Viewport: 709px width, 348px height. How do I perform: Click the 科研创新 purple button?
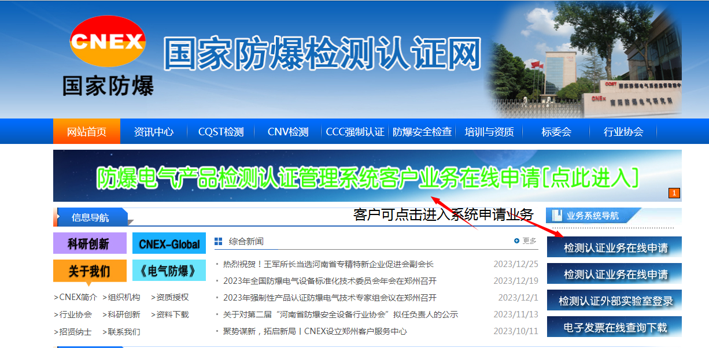(90, 243)
